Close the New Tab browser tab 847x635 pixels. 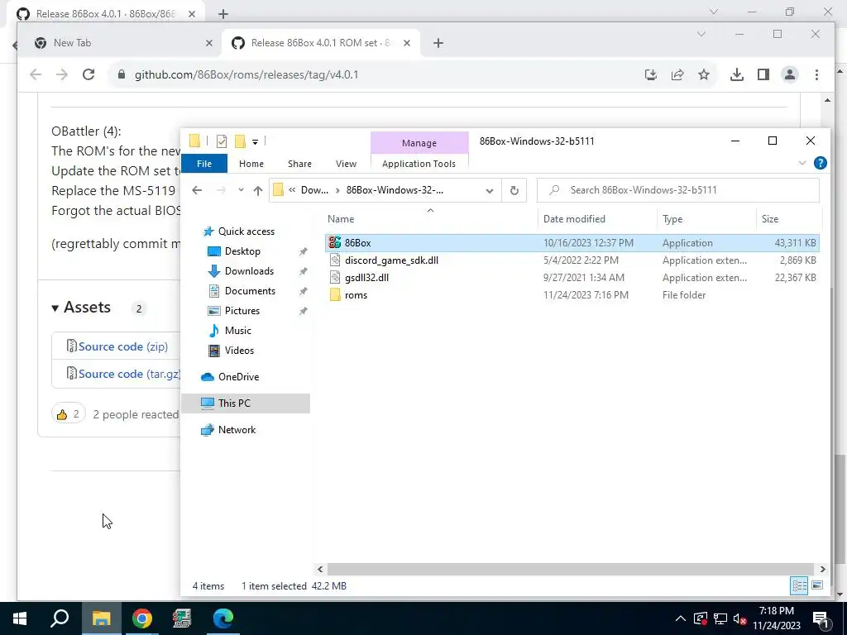pos(209,43)
